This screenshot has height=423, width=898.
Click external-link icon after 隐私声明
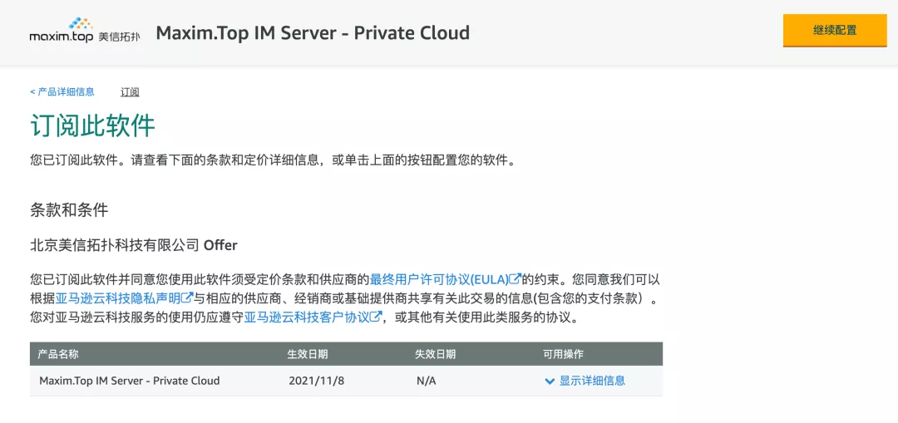click(x=187, y=298)
